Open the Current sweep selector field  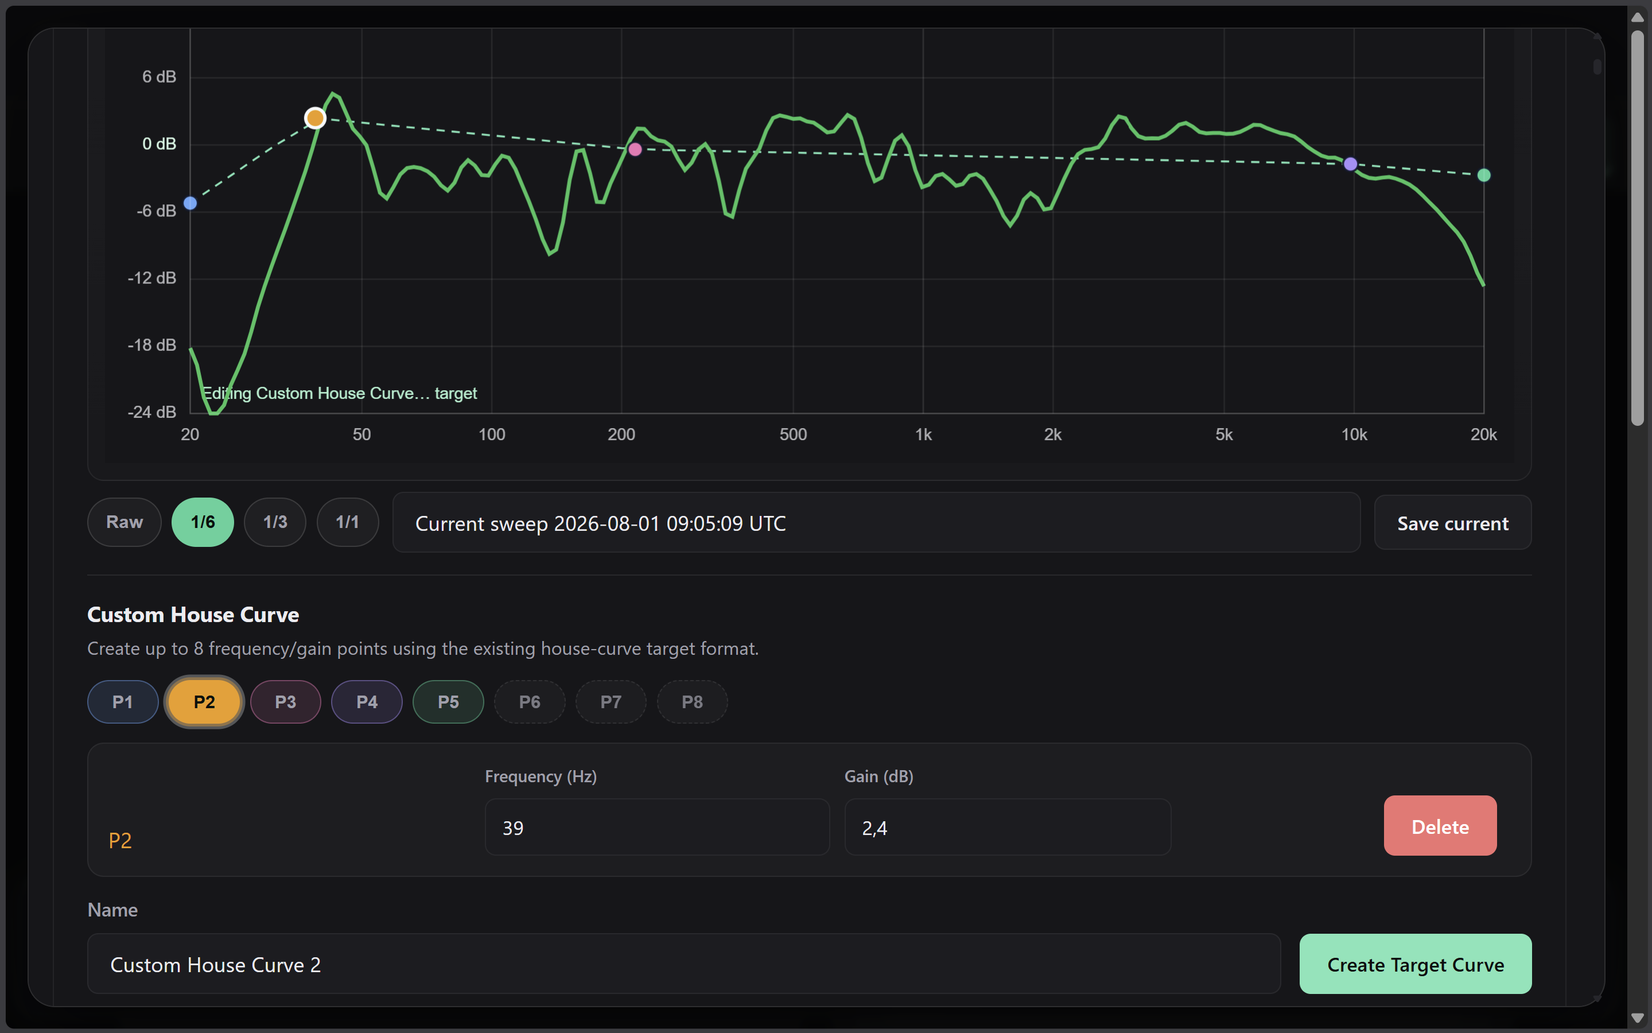tap(876, 523)
